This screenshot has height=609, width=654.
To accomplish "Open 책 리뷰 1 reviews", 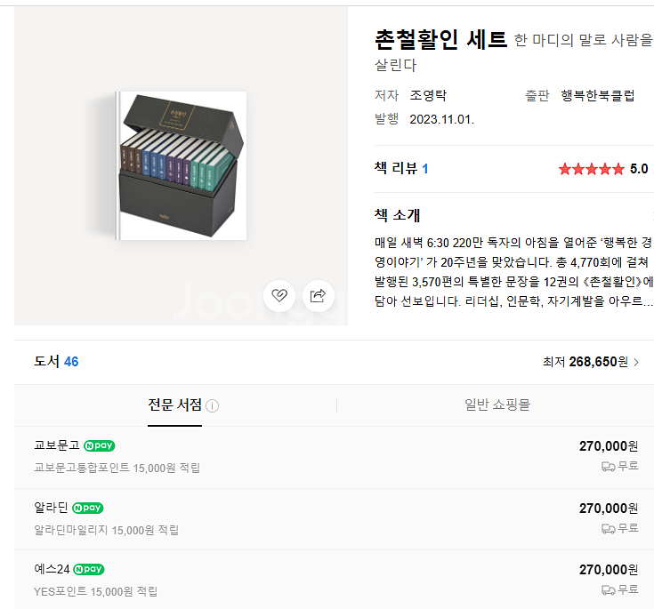I will [x=401, y=168].
